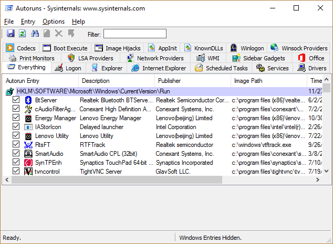Screen dimensions: 333x244
Task: Sort by the Publisher column header
Action: 193,81
